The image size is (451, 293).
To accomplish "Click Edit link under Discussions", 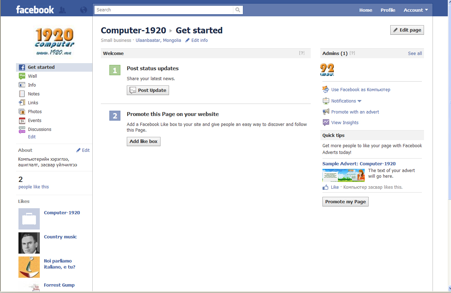I will pos(32,137).
